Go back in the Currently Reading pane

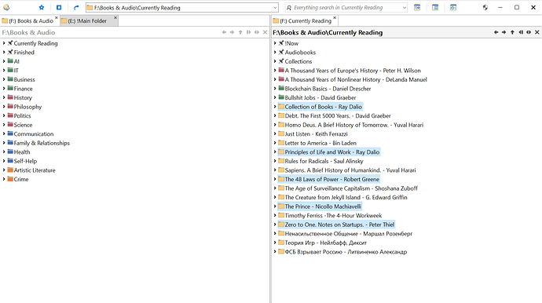496,32
